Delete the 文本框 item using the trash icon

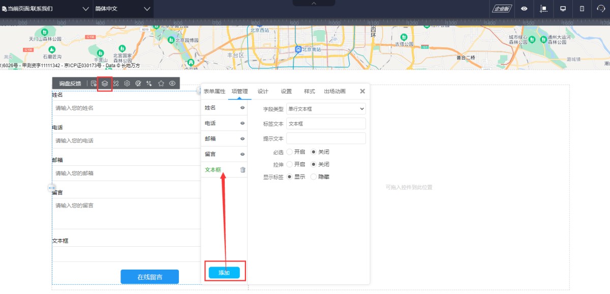point(242,170)
